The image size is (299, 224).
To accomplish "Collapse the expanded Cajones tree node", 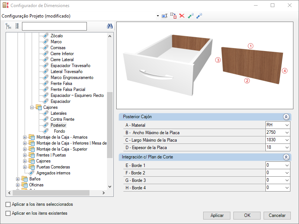I will click(32, 107).
